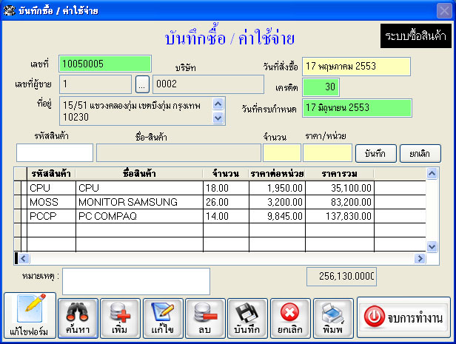Click the unit price cell 9,845.00
The image size is (456, 344).
277,216
